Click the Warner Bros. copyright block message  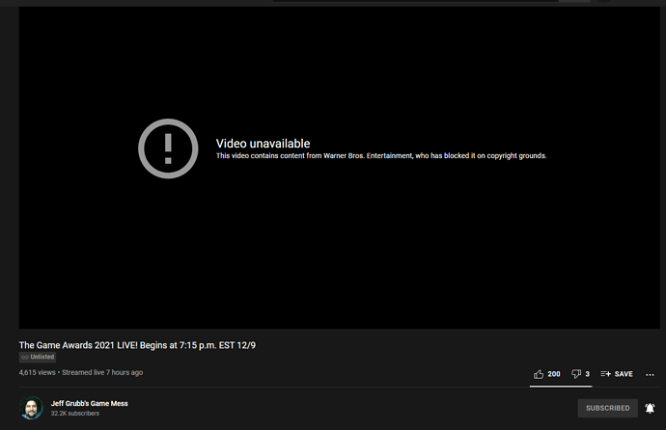point(381,155)
